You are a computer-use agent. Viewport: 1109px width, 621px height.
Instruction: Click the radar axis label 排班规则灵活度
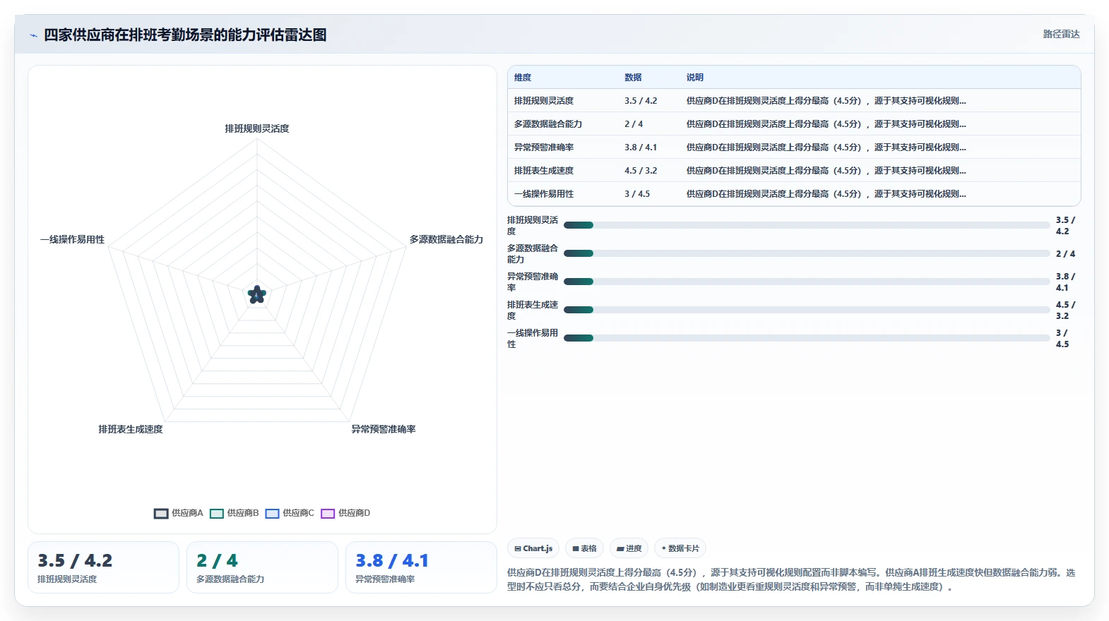click(257, 128)
